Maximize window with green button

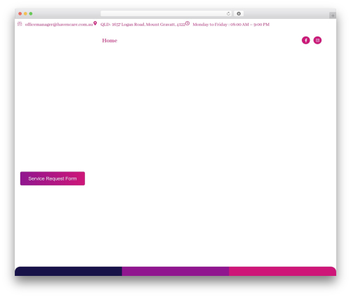[31, 13]
